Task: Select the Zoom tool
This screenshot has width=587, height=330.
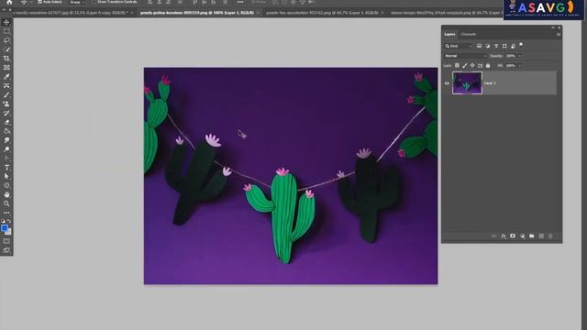Action: click(6, 203)
